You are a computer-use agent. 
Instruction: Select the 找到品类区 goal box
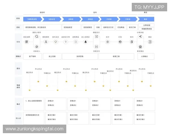71,27
